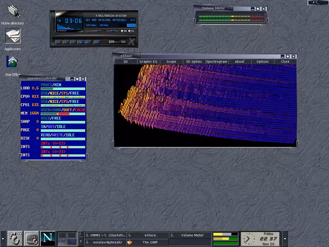Viewport: 329px width, 247px height.
Task: Toggle the XMMS playlist (PL) button
Action: (129, 31)
